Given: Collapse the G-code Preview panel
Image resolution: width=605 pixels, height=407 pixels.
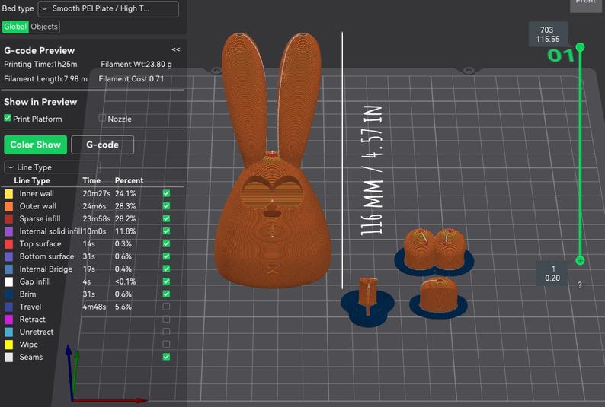Looking at the screenshot, I should point(175,49).
